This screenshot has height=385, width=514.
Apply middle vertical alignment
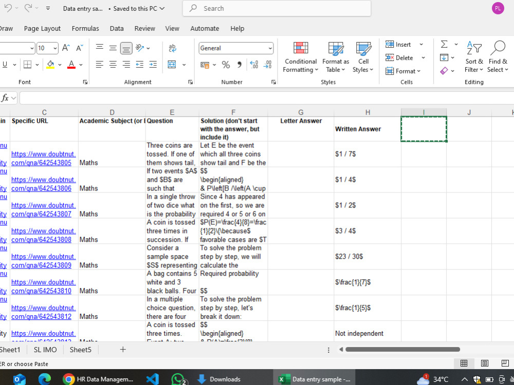113,48
